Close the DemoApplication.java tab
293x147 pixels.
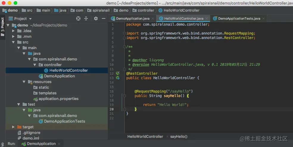point(153,18)
